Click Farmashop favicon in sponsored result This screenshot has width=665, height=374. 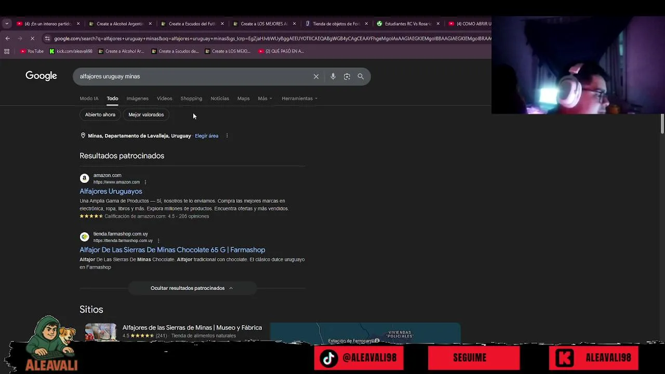point(84,237)
